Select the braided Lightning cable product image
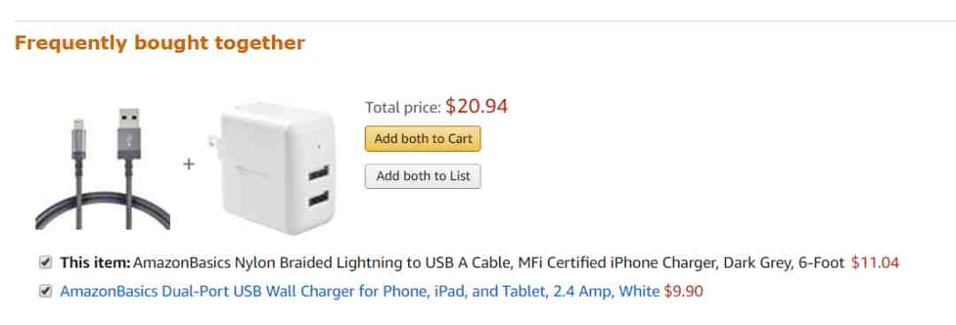 tap(103, 169)
